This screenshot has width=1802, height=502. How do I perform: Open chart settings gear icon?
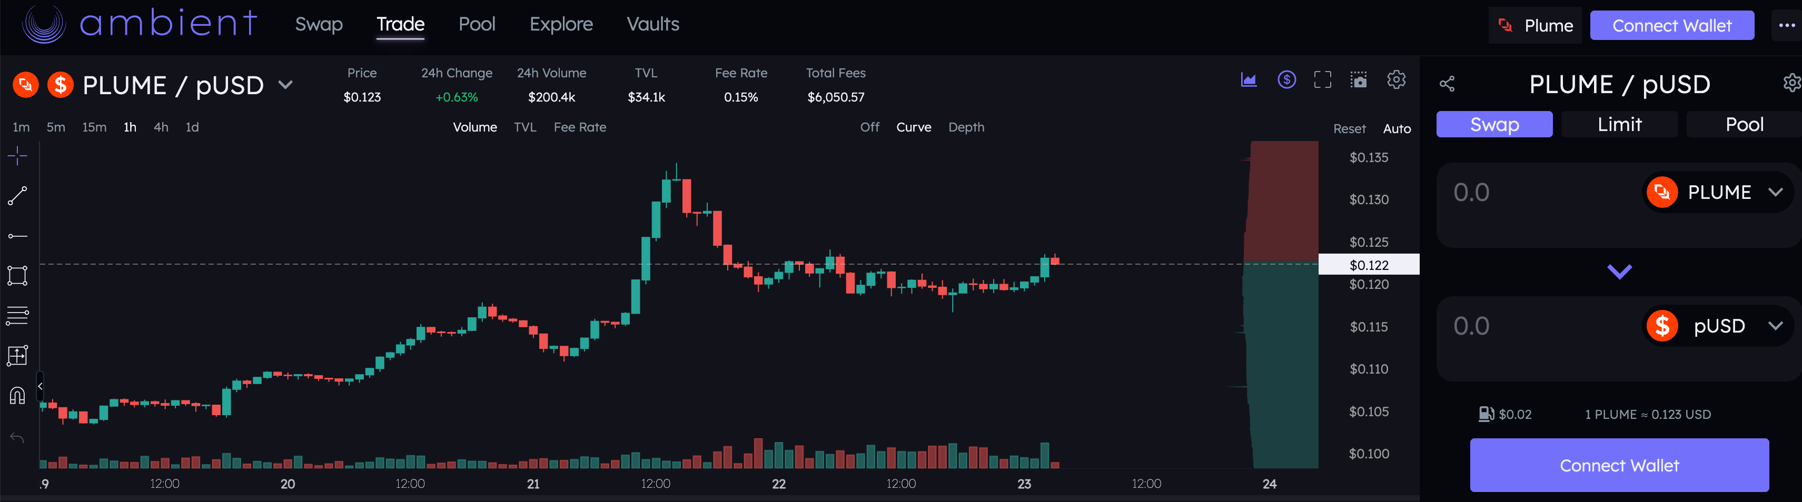point(1395,79)
